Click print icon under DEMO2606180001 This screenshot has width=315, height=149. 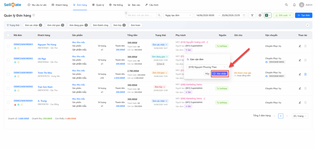[15, 76]
